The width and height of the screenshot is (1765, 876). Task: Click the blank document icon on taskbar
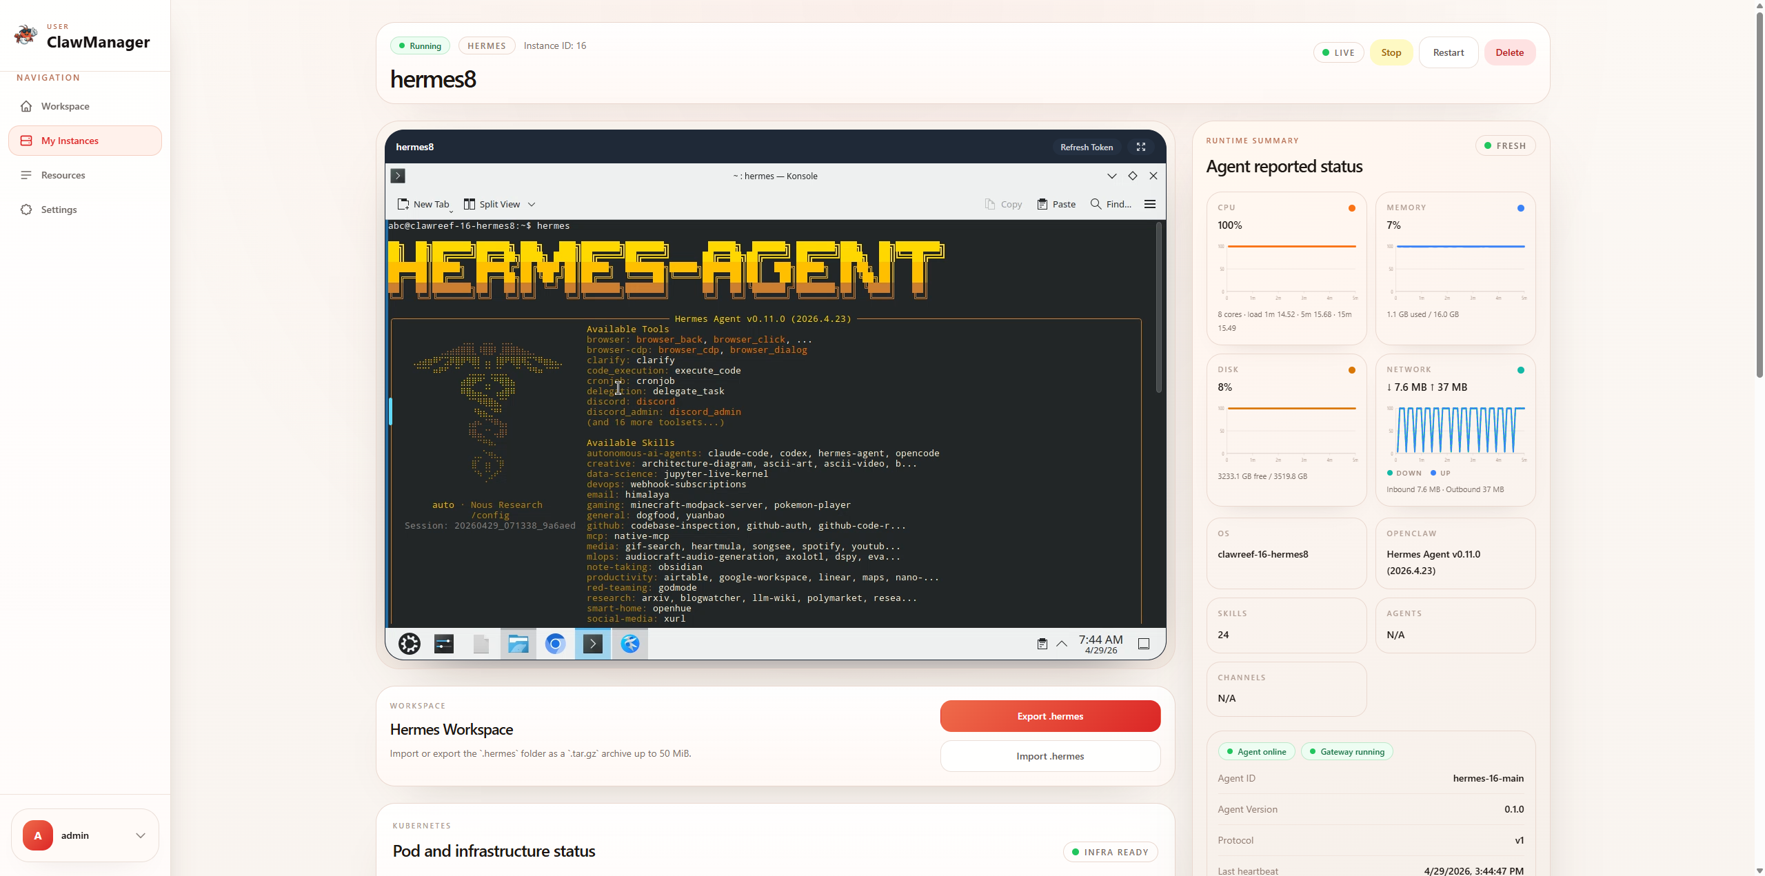[x=481, y=644]
